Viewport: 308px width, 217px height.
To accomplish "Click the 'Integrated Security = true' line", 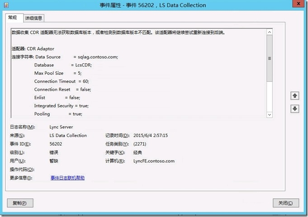I will [x=62, y=106].
